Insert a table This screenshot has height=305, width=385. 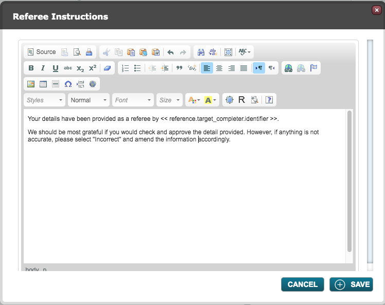click(x=43, y=84)
